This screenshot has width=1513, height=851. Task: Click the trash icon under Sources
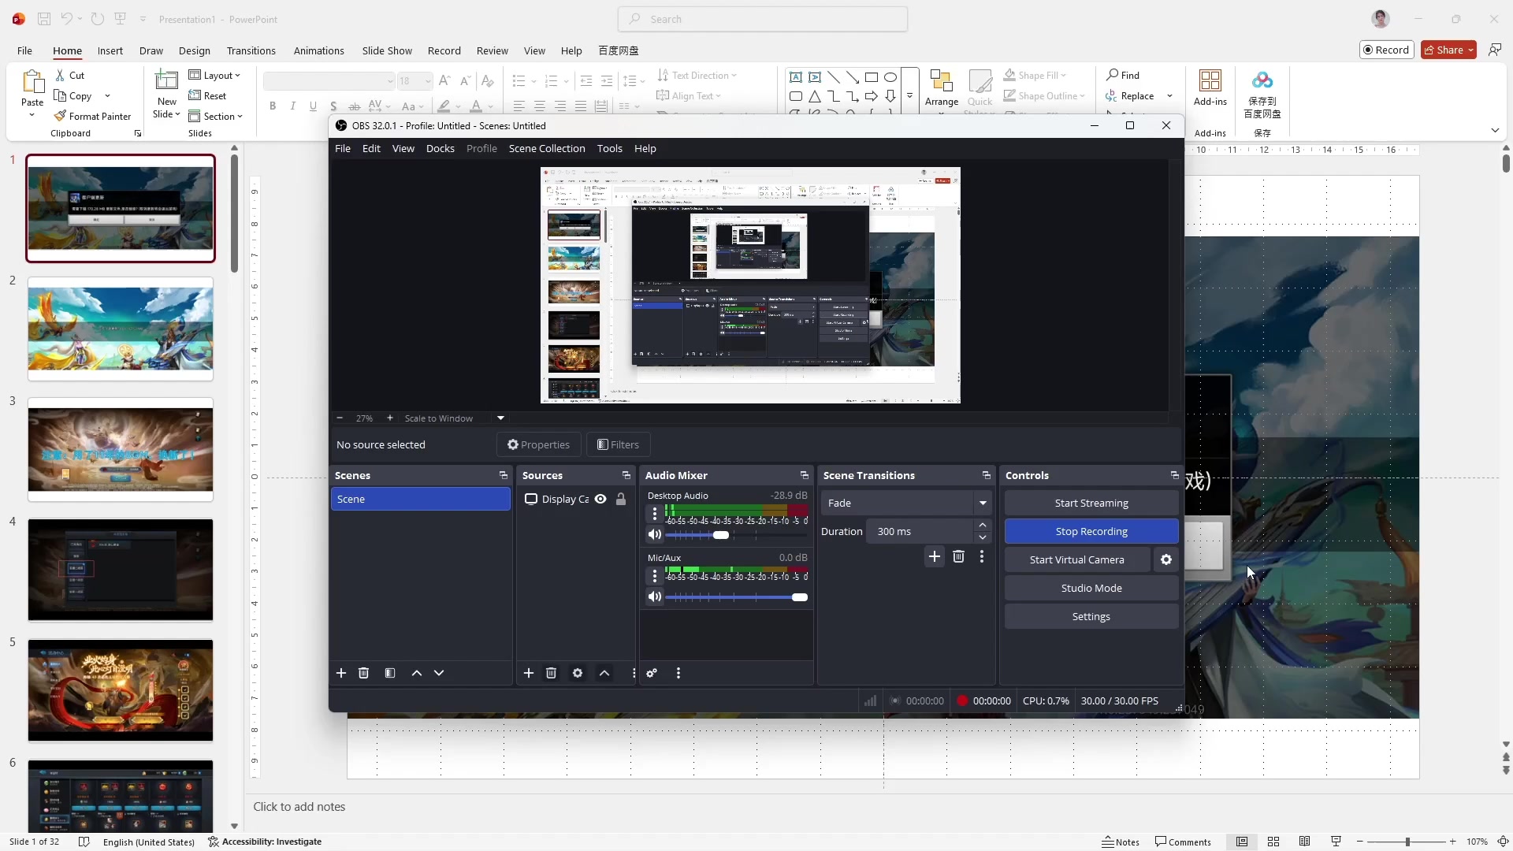point(552,673)
